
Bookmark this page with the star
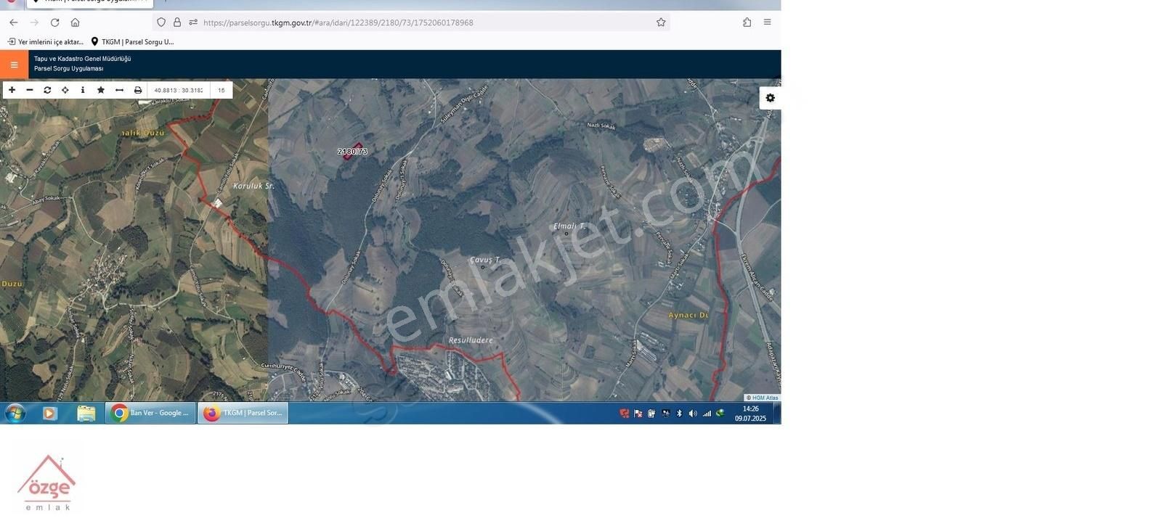pos(661,22)
